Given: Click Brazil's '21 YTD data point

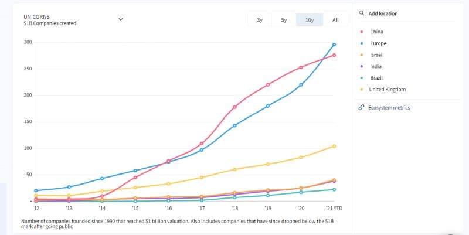Looking at the screenshot, I should (x=334, y=189).
